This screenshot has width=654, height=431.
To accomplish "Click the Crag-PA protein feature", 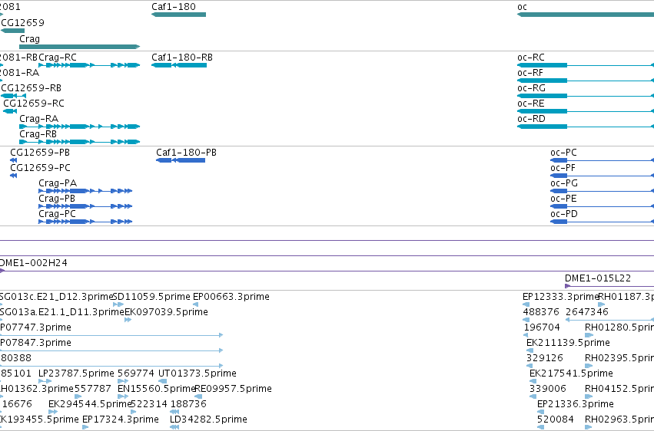I will [85, 191].
